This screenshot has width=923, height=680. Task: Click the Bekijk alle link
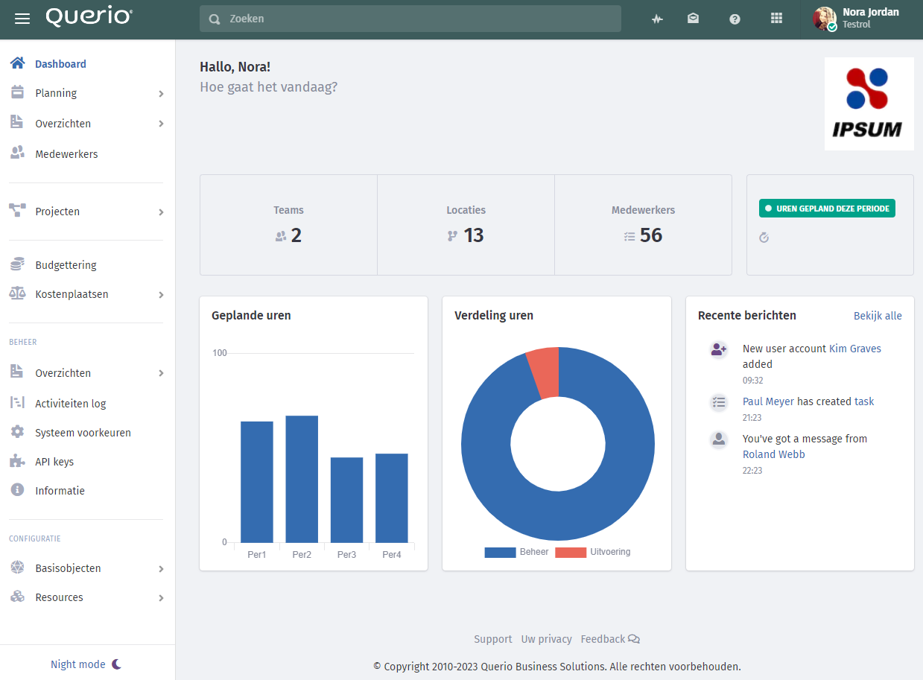(878, 316)
